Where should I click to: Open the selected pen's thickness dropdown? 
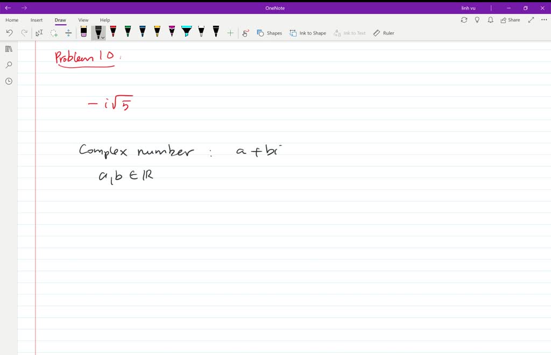tap(103, 37)
